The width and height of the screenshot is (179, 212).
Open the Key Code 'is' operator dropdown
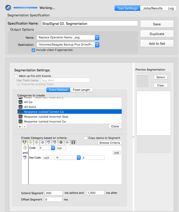click(67, 158)
